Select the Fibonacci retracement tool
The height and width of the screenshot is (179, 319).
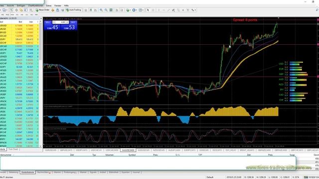tap(178, 10)
